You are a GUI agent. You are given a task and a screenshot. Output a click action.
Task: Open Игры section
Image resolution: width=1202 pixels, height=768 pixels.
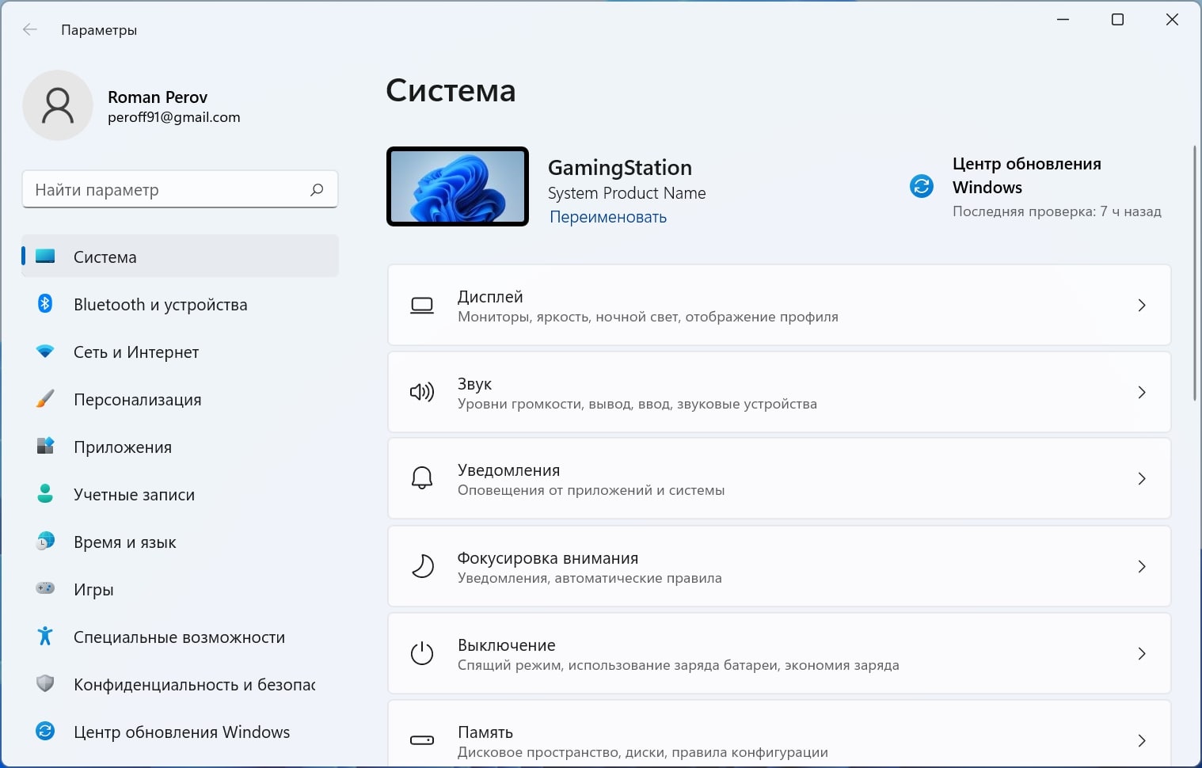coord(181,589)
